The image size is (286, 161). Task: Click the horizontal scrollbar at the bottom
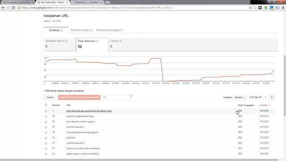click(139, 160)
